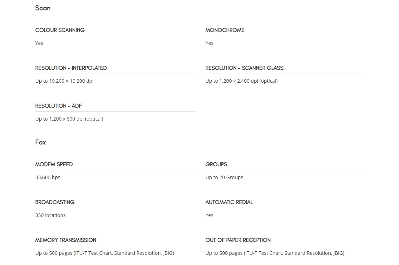Image resolution: width=399 pixels, height=265 pixels.
Task: Click the MEMORY TRANSMISSION heading
Action: [x=66, y=240]
